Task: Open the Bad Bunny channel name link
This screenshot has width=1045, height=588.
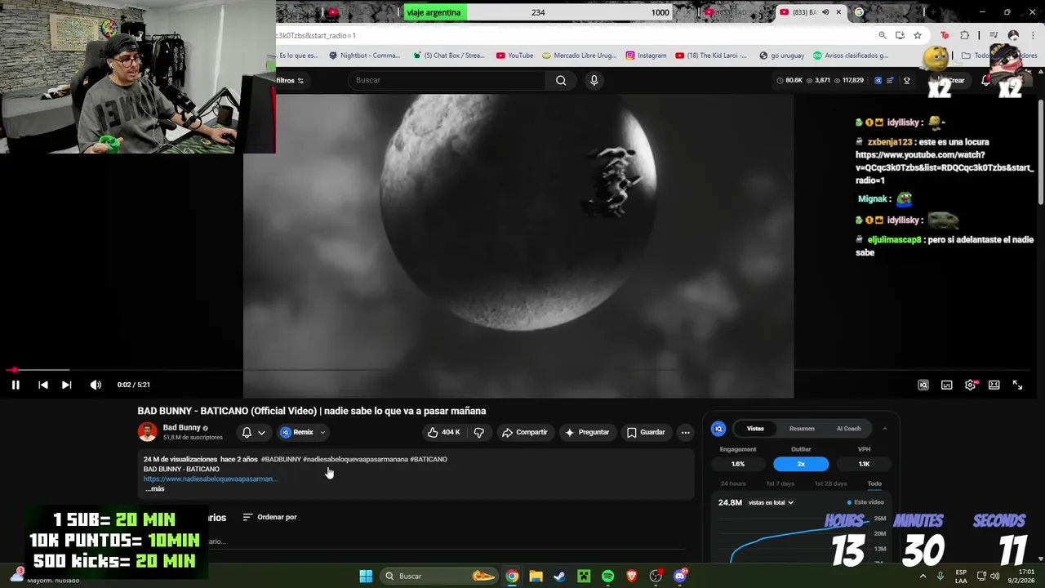Action: (x=182, y=427)
